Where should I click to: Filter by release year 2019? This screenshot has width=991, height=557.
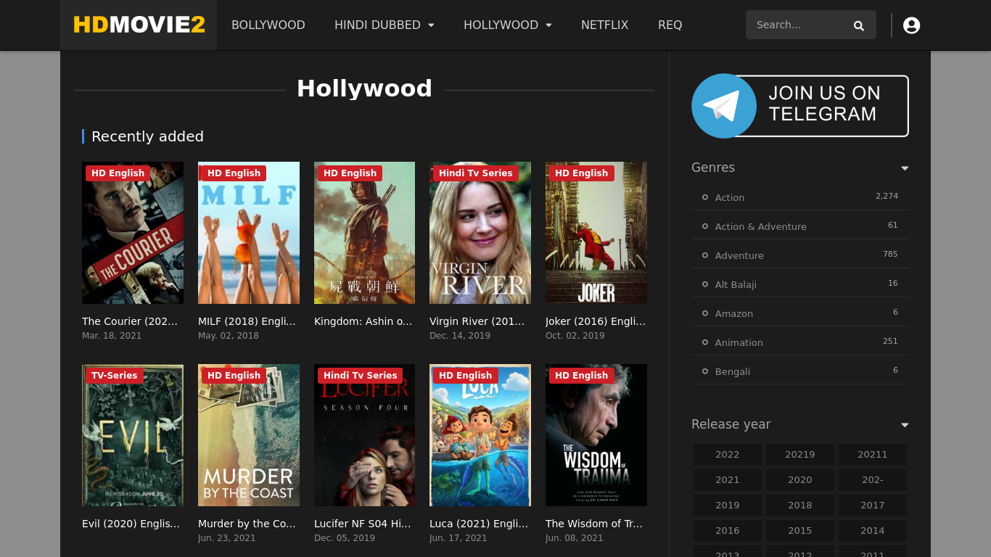tap(728, 506)
